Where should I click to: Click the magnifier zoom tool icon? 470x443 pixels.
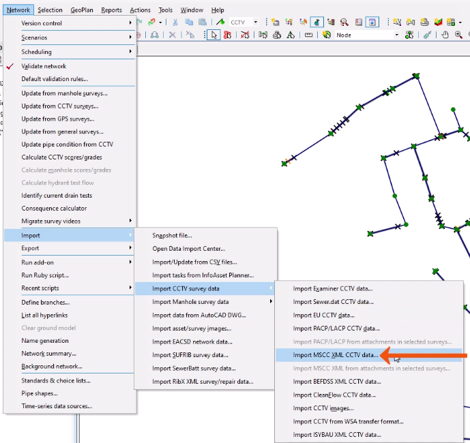click(458, 35)
